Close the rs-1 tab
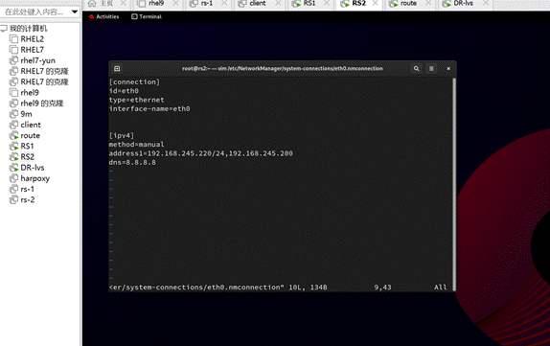This screenshot has height=346, width=550. tap(224, 3)
